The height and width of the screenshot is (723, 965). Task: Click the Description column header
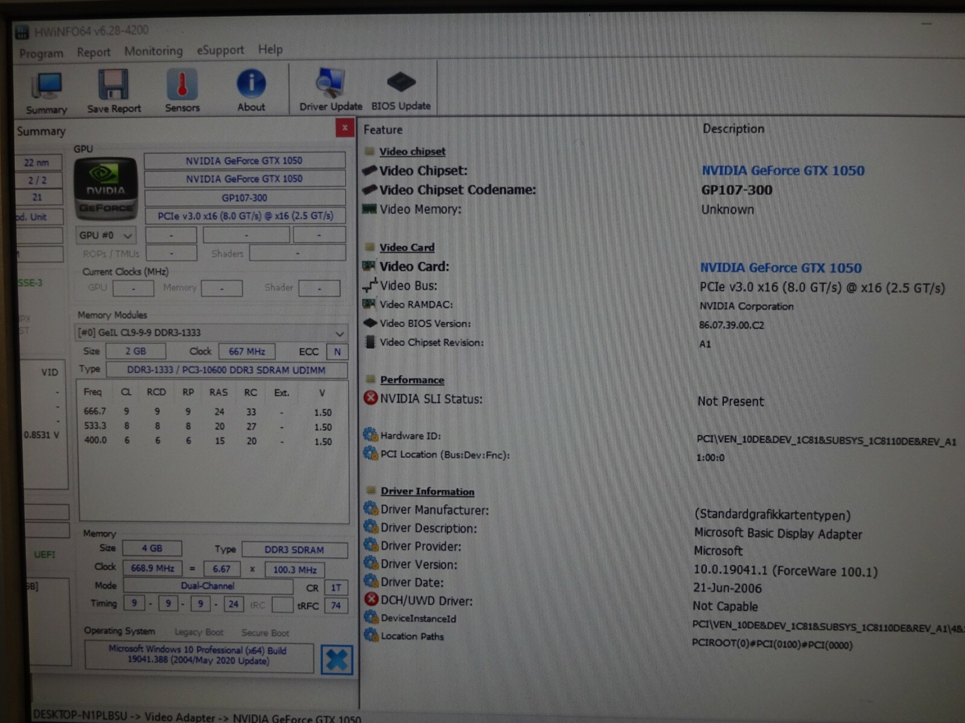(733, 128)
